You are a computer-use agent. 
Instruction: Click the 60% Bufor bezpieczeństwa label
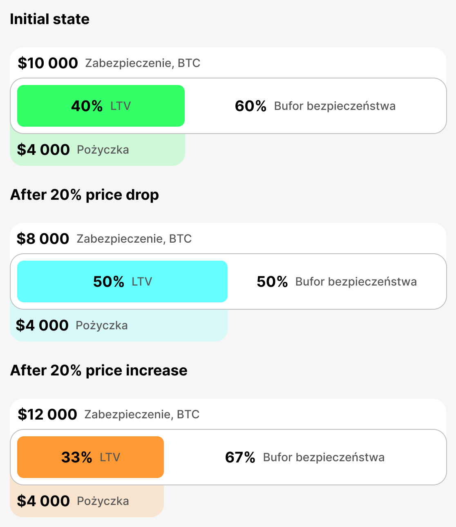point(315,106)
